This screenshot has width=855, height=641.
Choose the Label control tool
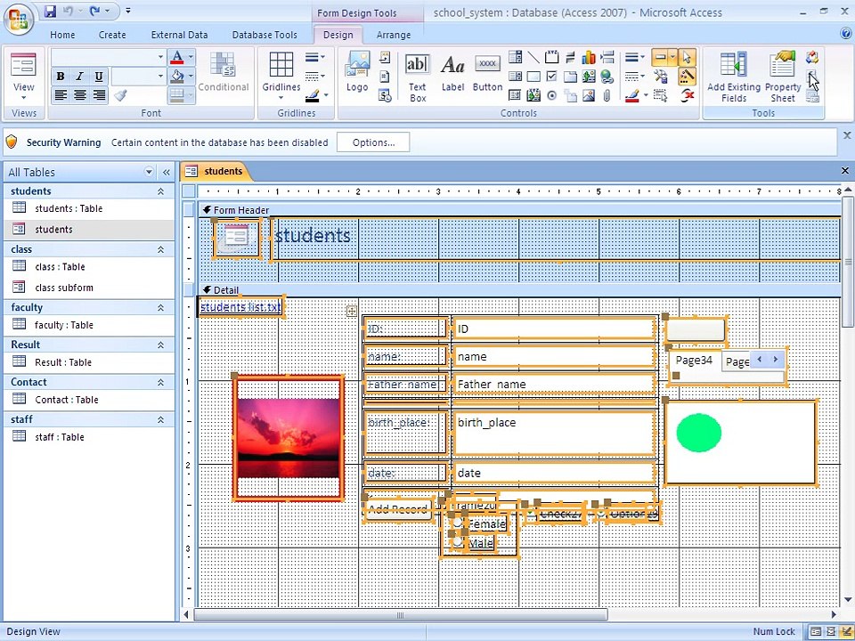click(452, 72)
